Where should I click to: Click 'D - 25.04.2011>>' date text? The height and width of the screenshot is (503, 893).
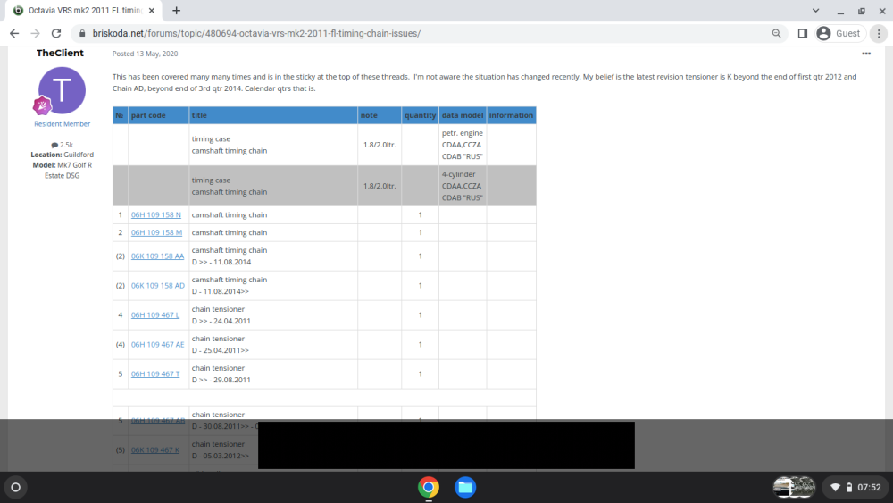[221, 350]
